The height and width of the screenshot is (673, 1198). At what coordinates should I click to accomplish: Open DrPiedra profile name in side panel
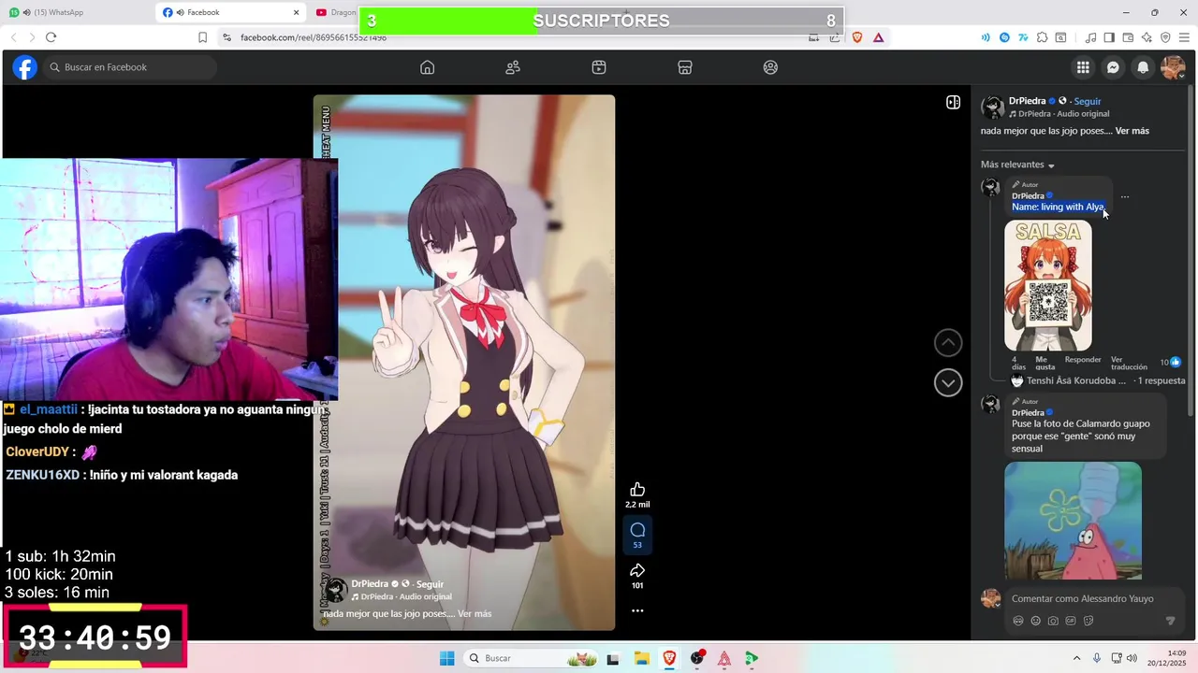point(1027,101)
